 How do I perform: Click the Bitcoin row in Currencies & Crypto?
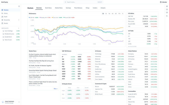pos(109,87)
